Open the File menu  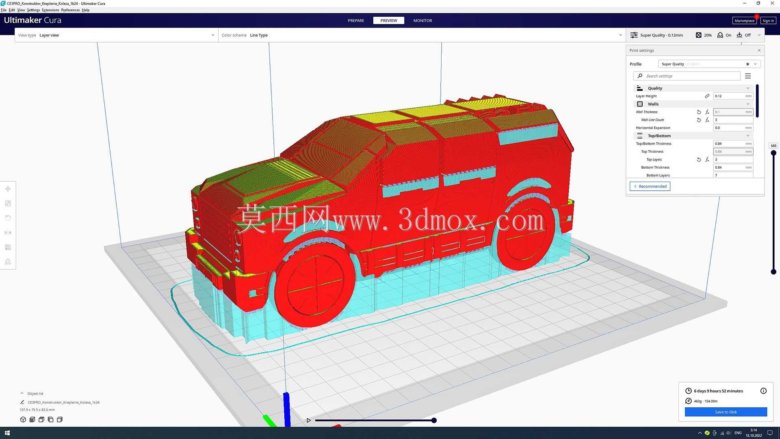click(x=4, y=10)
